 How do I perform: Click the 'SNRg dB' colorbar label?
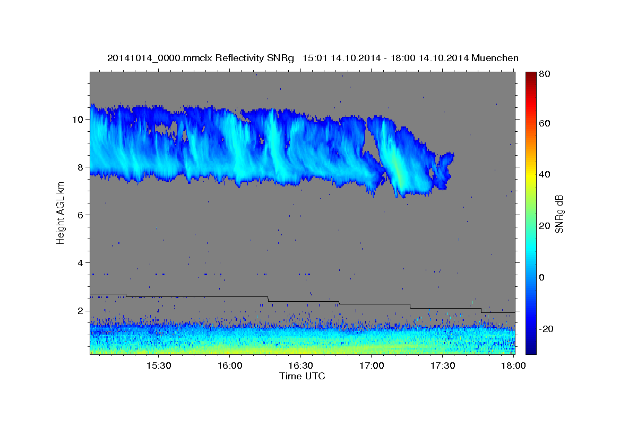[x=559, y=214]
